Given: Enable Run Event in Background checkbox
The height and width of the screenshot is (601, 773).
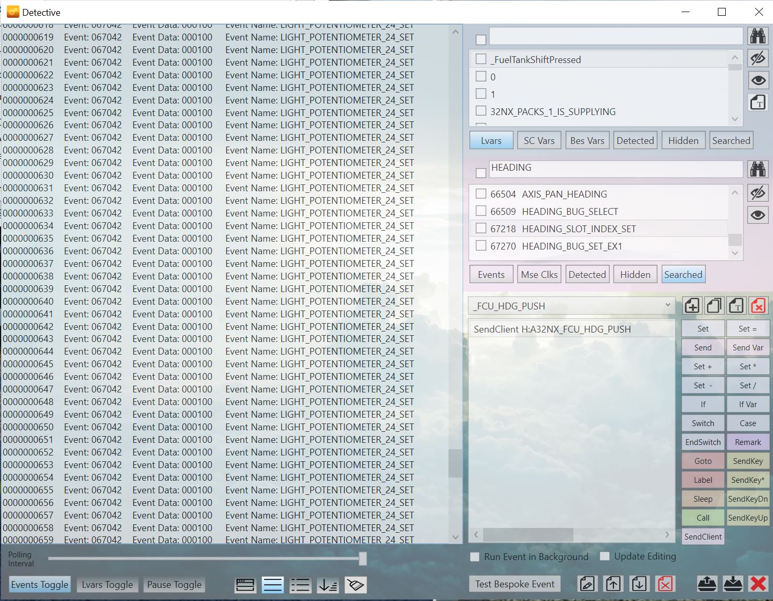Looking at the screenshot, I should coord(475,557).
